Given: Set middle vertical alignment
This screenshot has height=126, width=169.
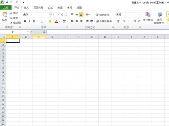Looking at the screenshot, I should (x=77, y=14).
